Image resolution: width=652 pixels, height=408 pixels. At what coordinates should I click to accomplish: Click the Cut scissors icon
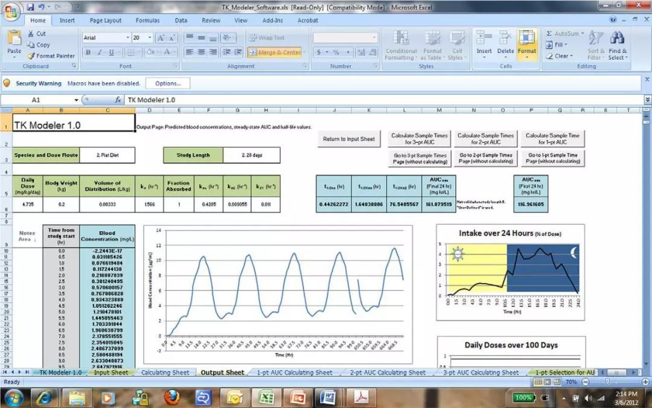[x=31, y=34]
